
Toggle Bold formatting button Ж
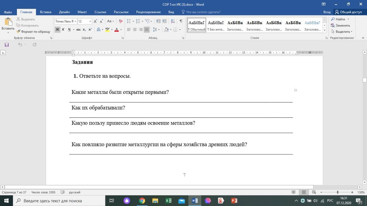point(57,30)
